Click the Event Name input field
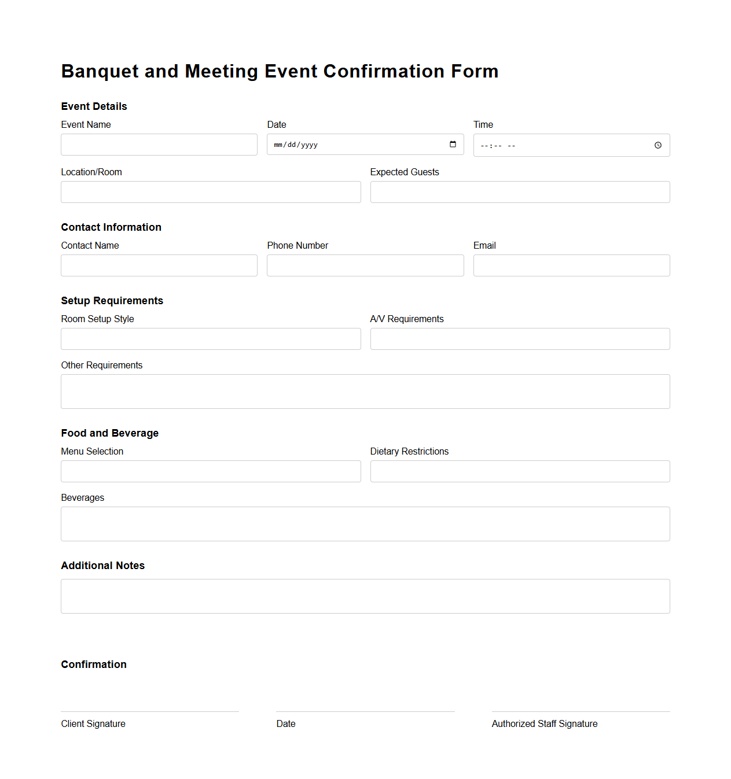731x779 pixels. click(x=159, y=144)
